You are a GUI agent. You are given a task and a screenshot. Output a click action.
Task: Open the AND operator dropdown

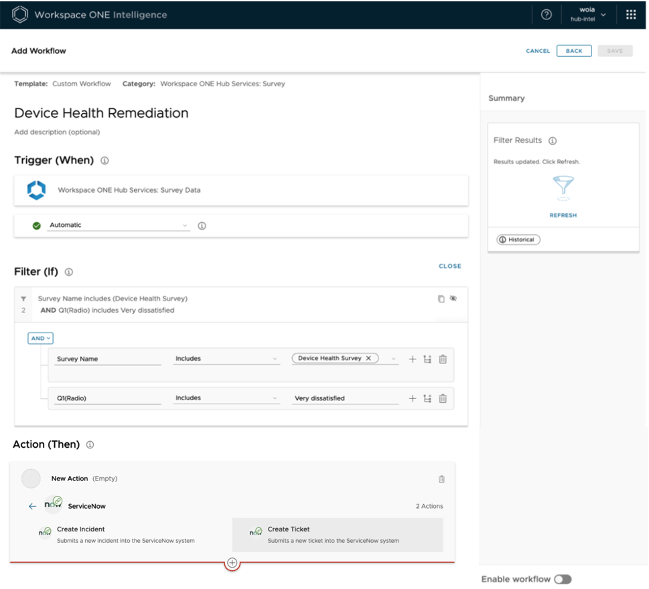(40, 339)
